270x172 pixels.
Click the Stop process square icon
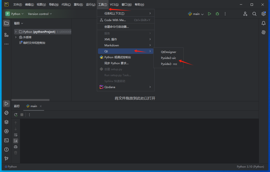[x=22, y=115]
